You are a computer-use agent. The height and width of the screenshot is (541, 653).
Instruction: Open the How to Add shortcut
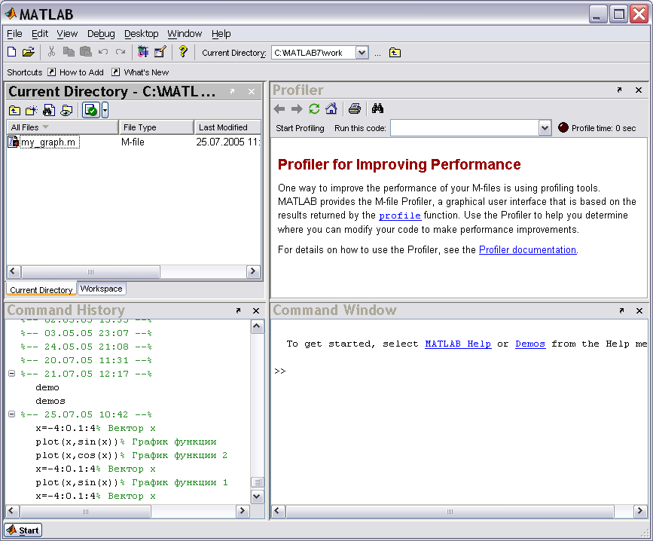pos(75,72)
